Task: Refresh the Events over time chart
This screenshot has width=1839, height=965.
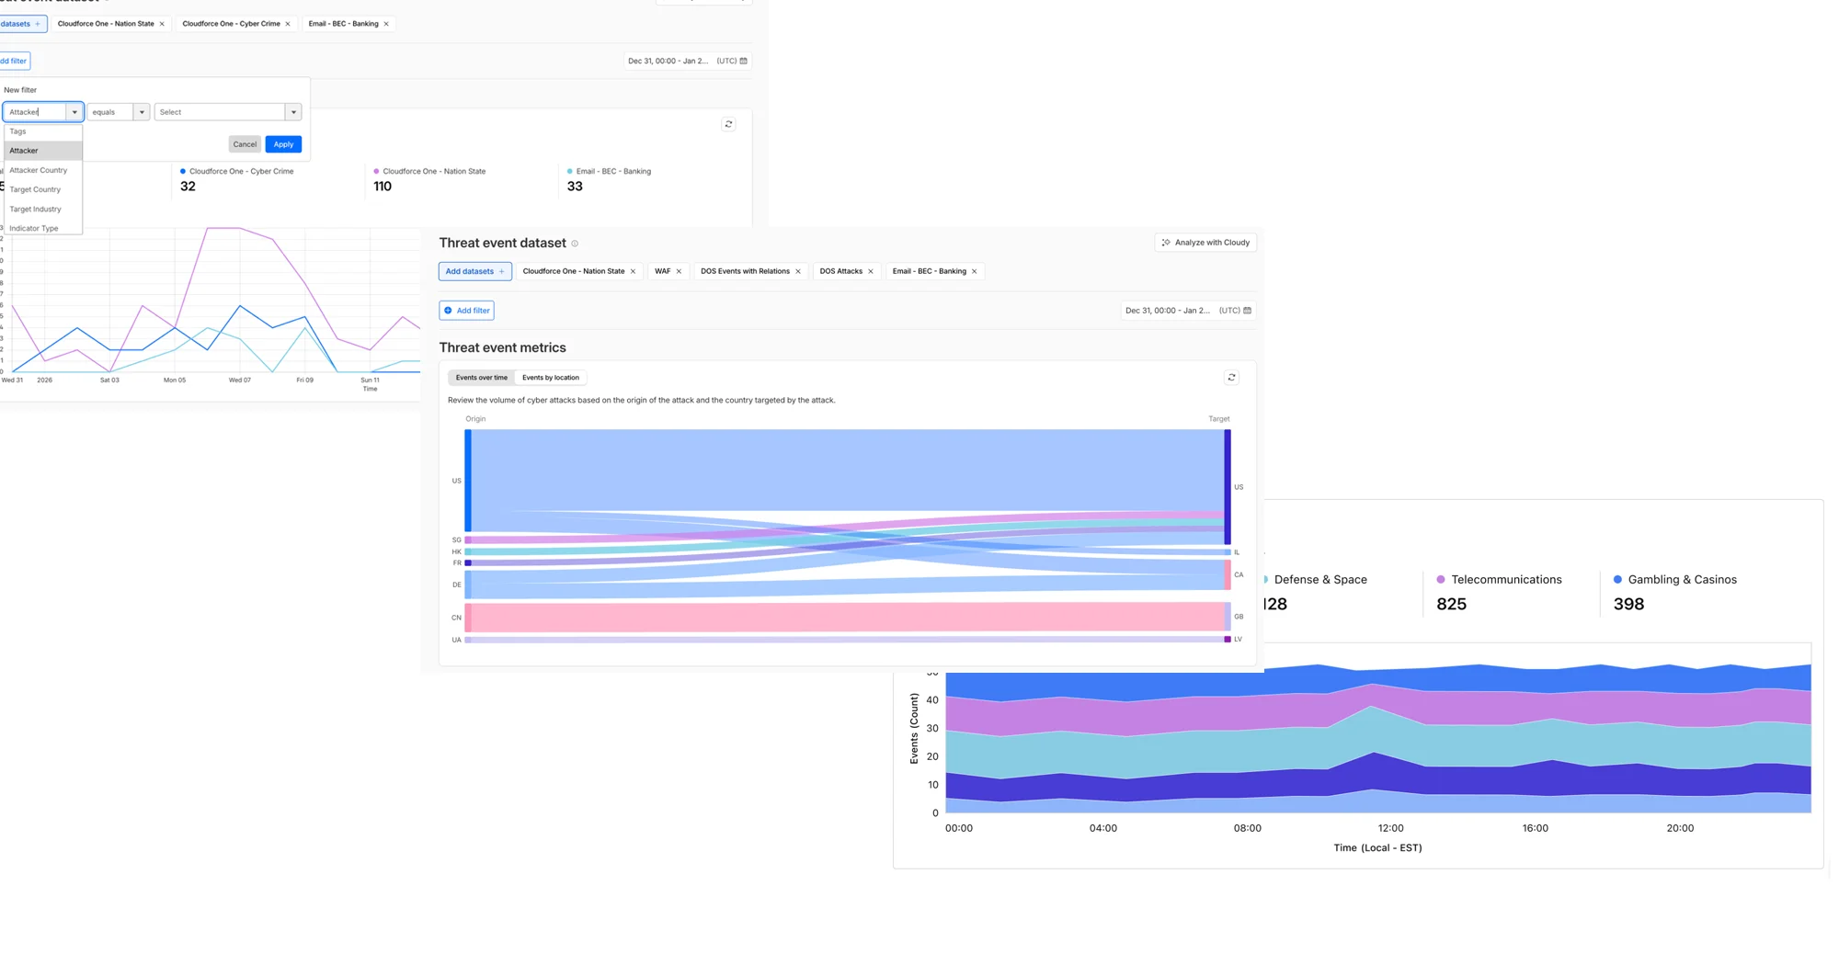Action: 1231,377
